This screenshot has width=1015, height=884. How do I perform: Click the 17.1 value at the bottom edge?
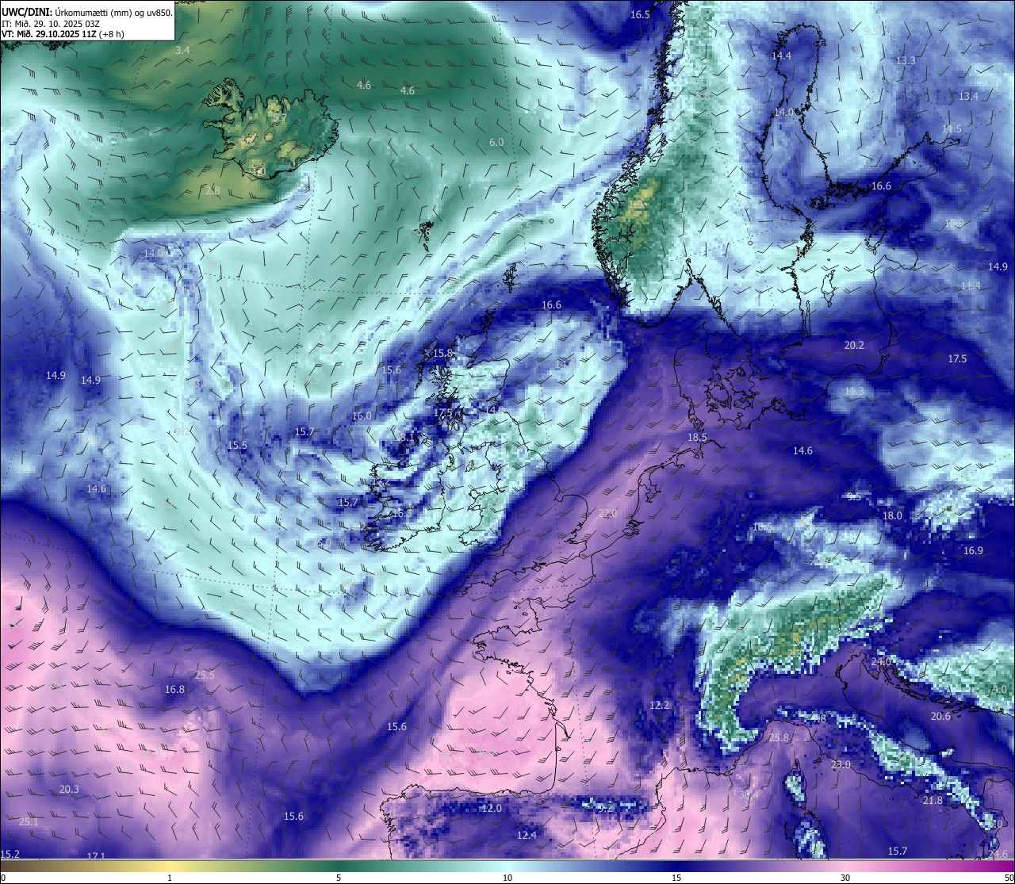coord(96,855)
